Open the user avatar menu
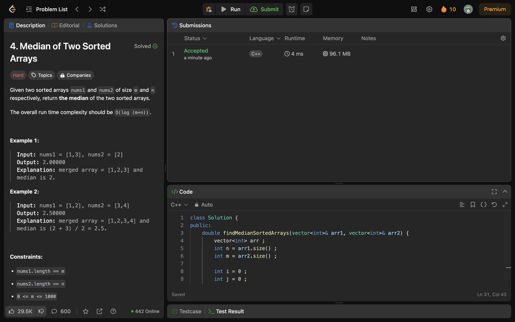This screenshot has height=322, width=515. (468, 9)
